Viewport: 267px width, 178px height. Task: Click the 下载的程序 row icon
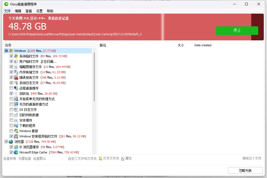16,126
